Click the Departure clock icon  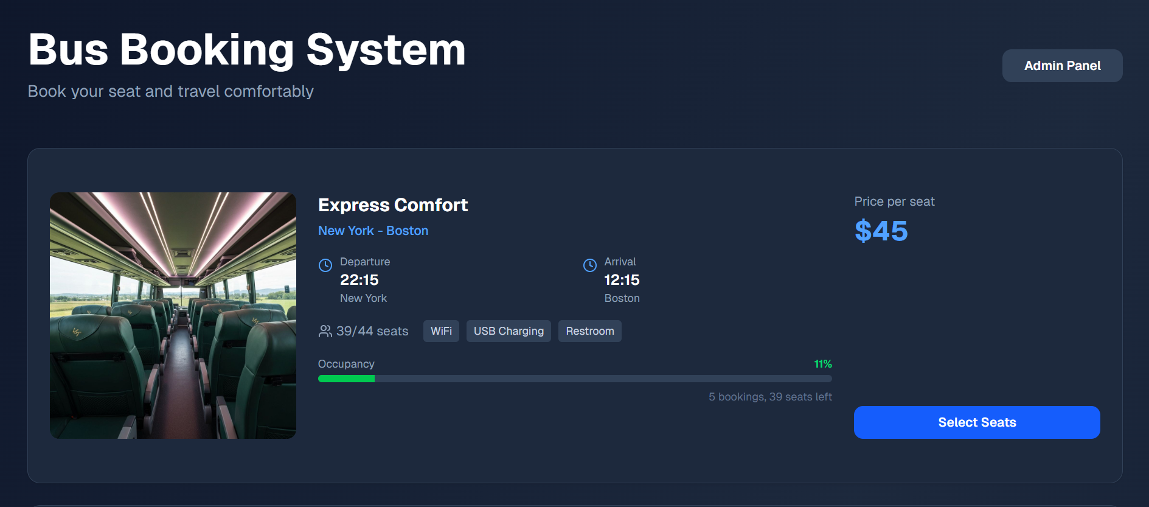click(x=325, y=265)
